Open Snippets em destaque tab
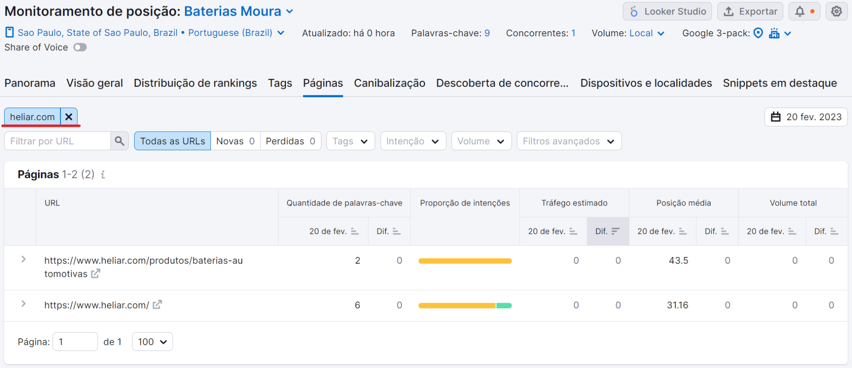The height and width of the screenshot is (368, 852). point(780,83)
